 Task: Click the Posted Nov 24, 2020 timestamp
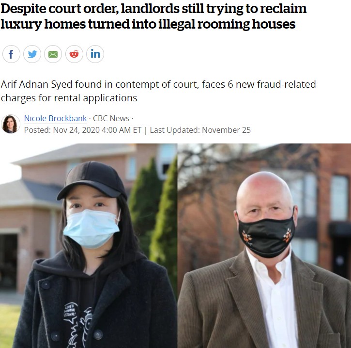pos(83,130)
